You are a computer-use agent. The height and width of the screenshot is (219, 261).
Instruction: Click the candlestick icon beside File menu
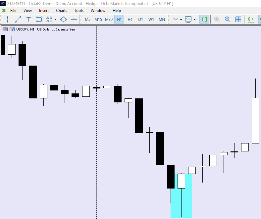coord(4,11)
